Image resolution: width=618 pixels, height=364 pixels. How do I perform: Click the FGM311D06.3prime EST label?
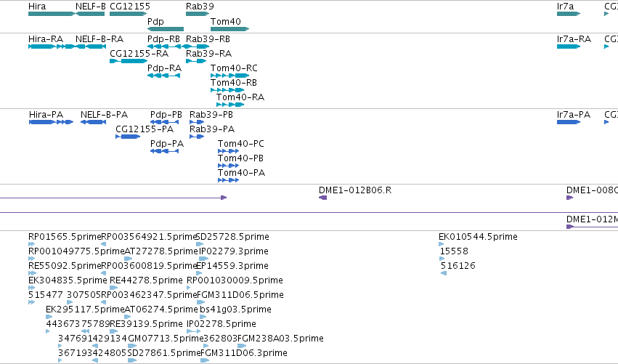244,354
